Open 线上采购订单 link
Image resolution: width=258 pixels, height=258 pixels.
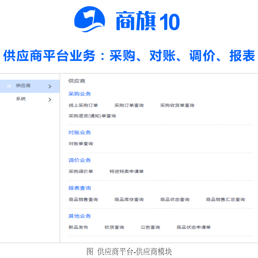pyautogui.click(x=83, y=105)
